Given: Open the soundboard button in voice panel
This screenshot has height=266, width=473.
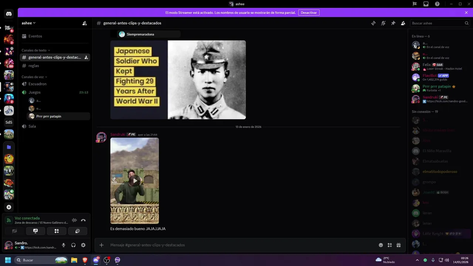Looking at the screenshot, I should click(78, 231).
